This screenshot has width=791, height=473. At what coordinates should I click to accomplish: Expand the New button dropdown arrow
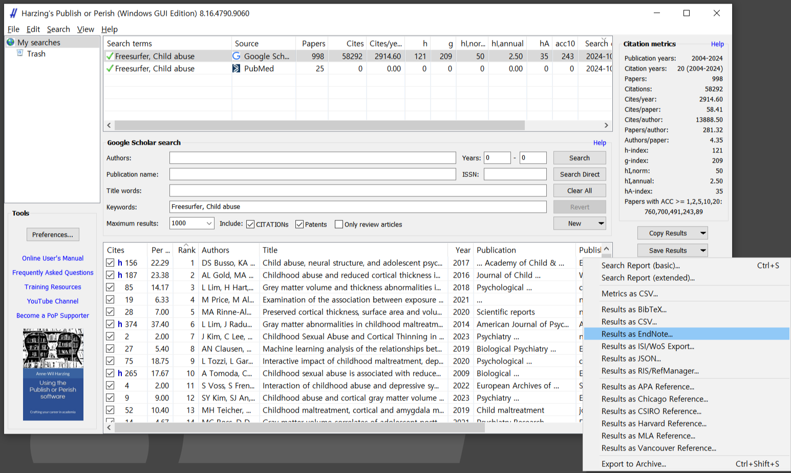coord(601,223)
